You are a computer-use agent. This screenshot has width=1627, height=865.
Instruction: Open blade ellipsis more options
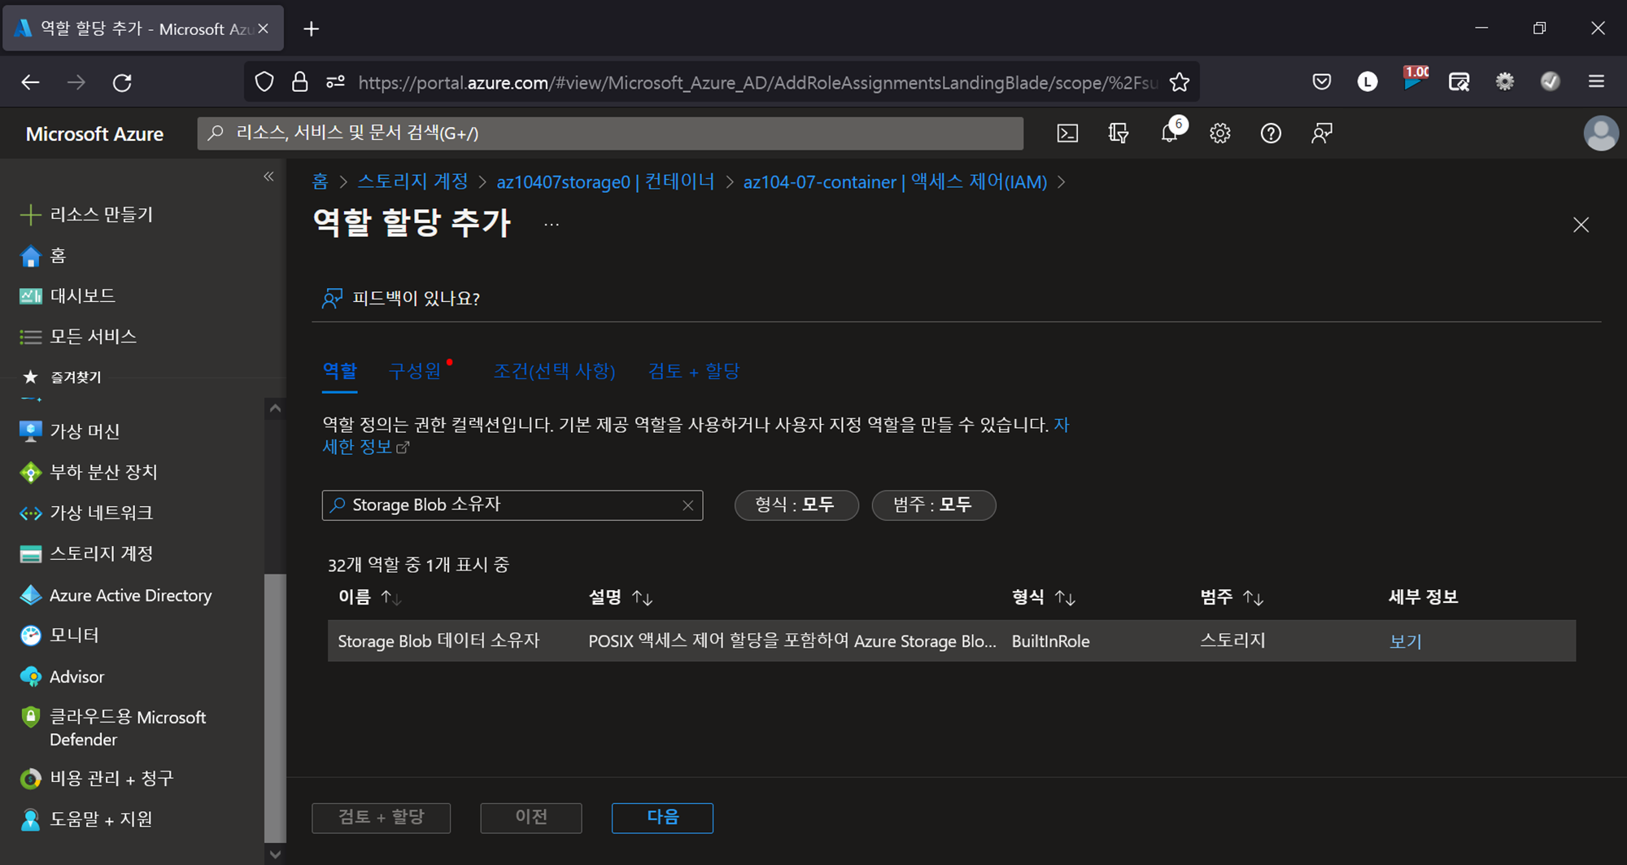tap(552, 225)
